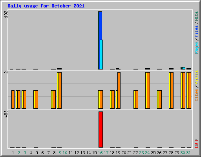This screenshot has width=201, height=157.
Task: Select the 'Visits' legend label
Action: pos(196,78)
